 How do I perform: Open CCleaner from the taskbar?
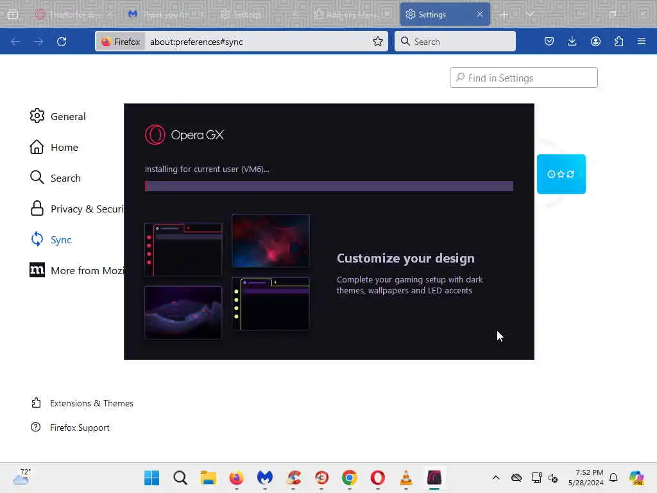click(x=293, y=478)
